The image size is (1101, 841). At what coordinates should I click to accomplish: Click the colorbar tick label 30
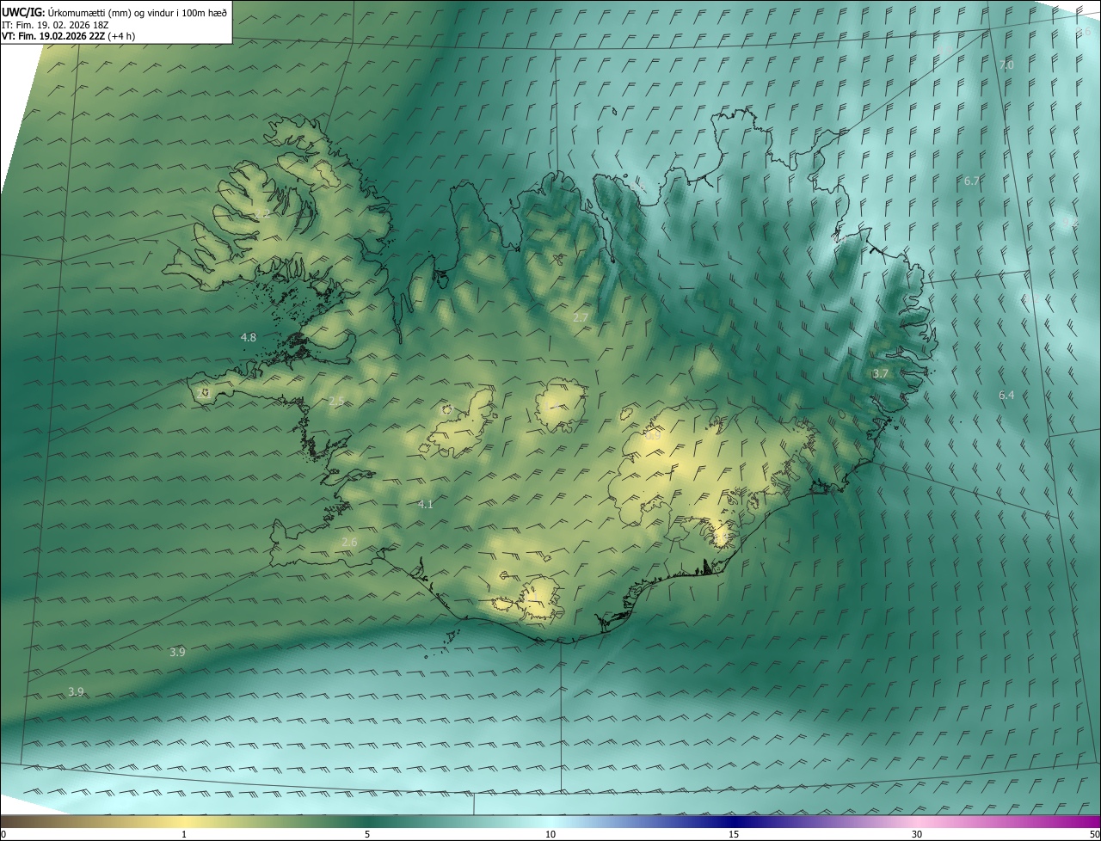click(917, 834)
